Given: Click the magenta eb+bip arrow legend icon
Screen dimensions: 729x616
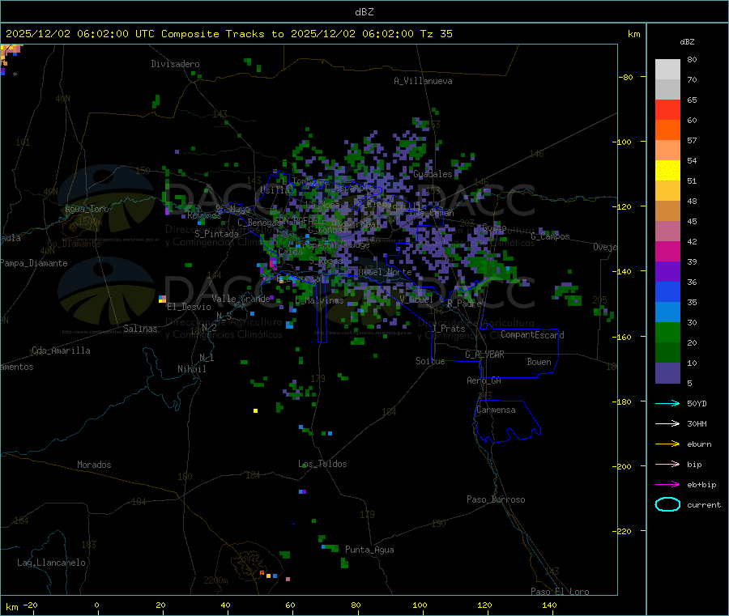Looking at the screenshot, I should tap(667, 485).
